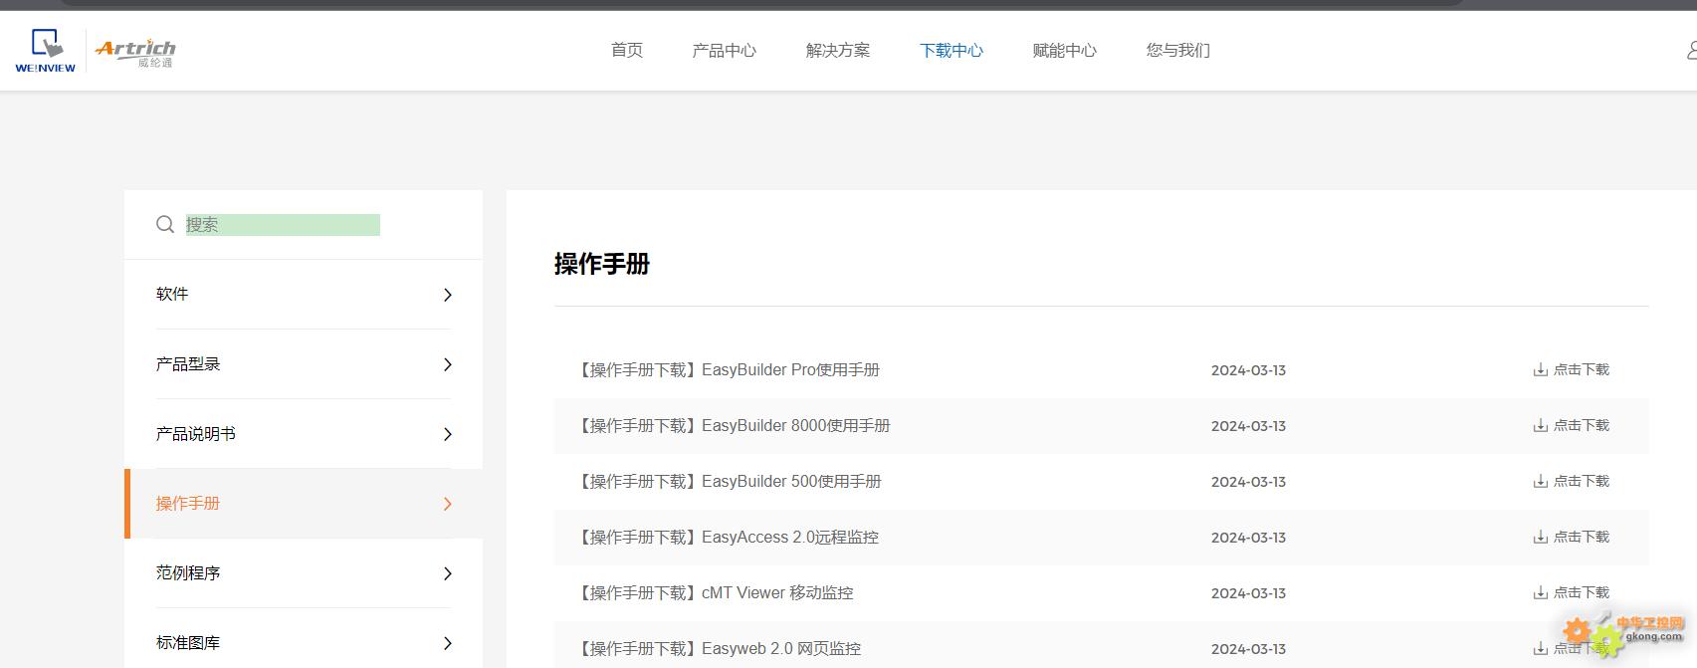1697x668 pixels.
Task: Click 点击下载 for cMT Viewer 移动监控
Action: click(x=1582, y=592)
